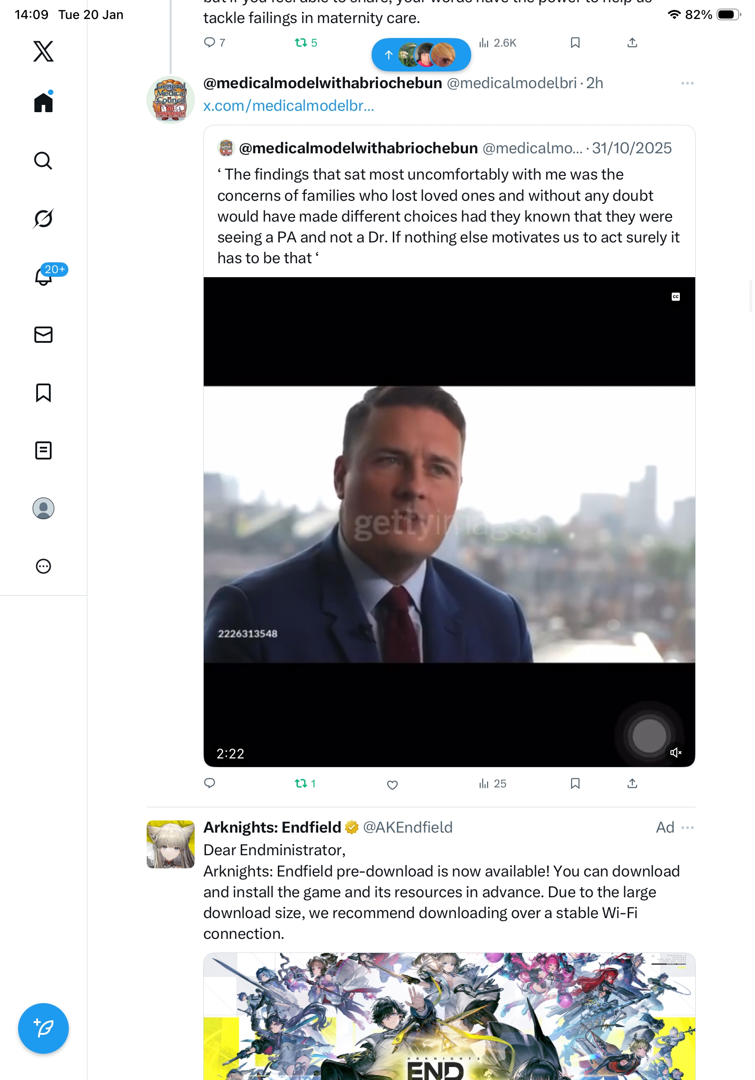Viewport: 755px width, 1080px height.
Task: Open the sidebar More circle menu
Action: click(43, 566)
